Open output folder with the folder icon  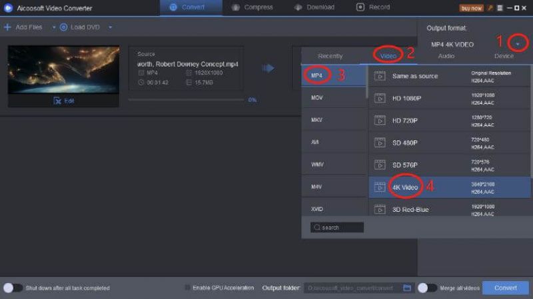pyautogui.click(x=407, y=288)
